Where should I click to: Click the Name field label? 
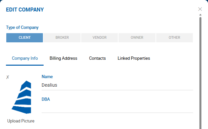pos(47,76)
